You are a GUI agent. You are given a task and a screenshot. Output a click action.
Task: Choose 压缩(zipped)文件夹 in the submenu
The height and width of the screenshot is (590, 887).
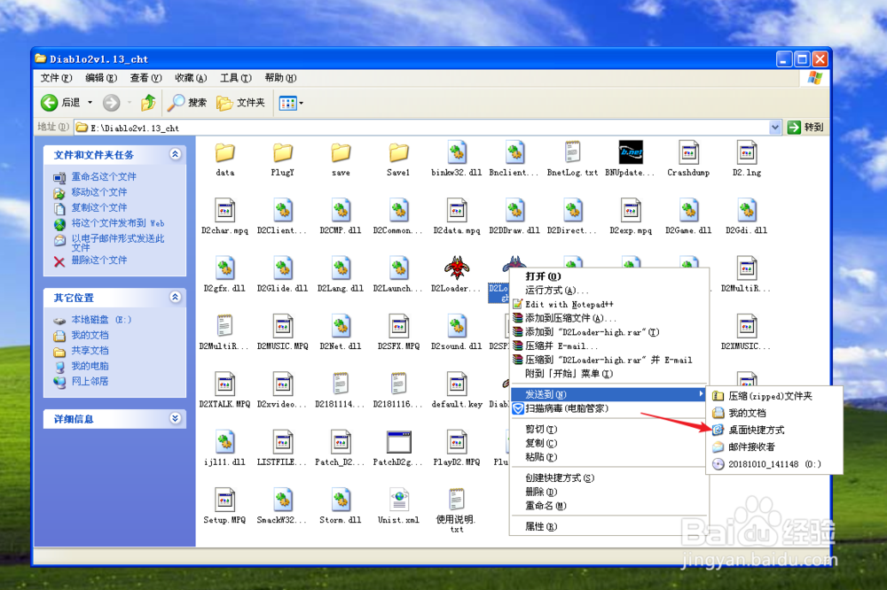[x=774, y=396]
